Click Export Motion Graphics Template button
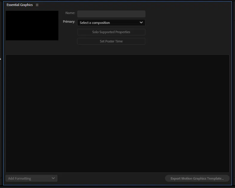Screen dimensions: 235x188 pyautogui.click(x=197, y=178)
